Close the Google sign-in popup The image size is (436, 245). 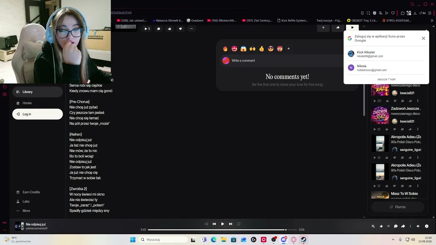tap(423, 38)
